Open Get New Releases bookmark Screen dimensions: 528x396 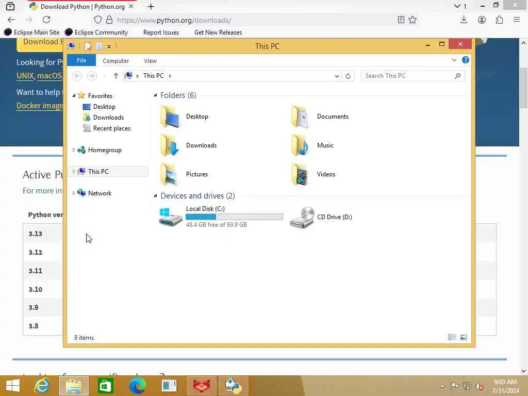click(x=218, y=32)
